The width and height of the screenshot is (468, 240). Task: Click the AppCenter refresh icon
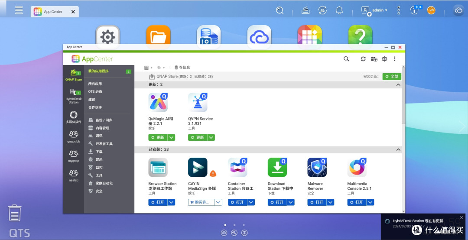363,59
